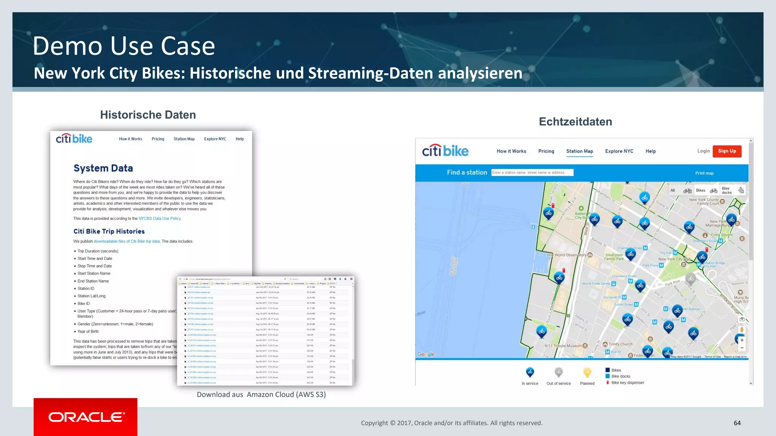Click the hamburger menu icon in S3 browser
The width and height of the screenshot is (776, 436).
click(x=351, y=279)
